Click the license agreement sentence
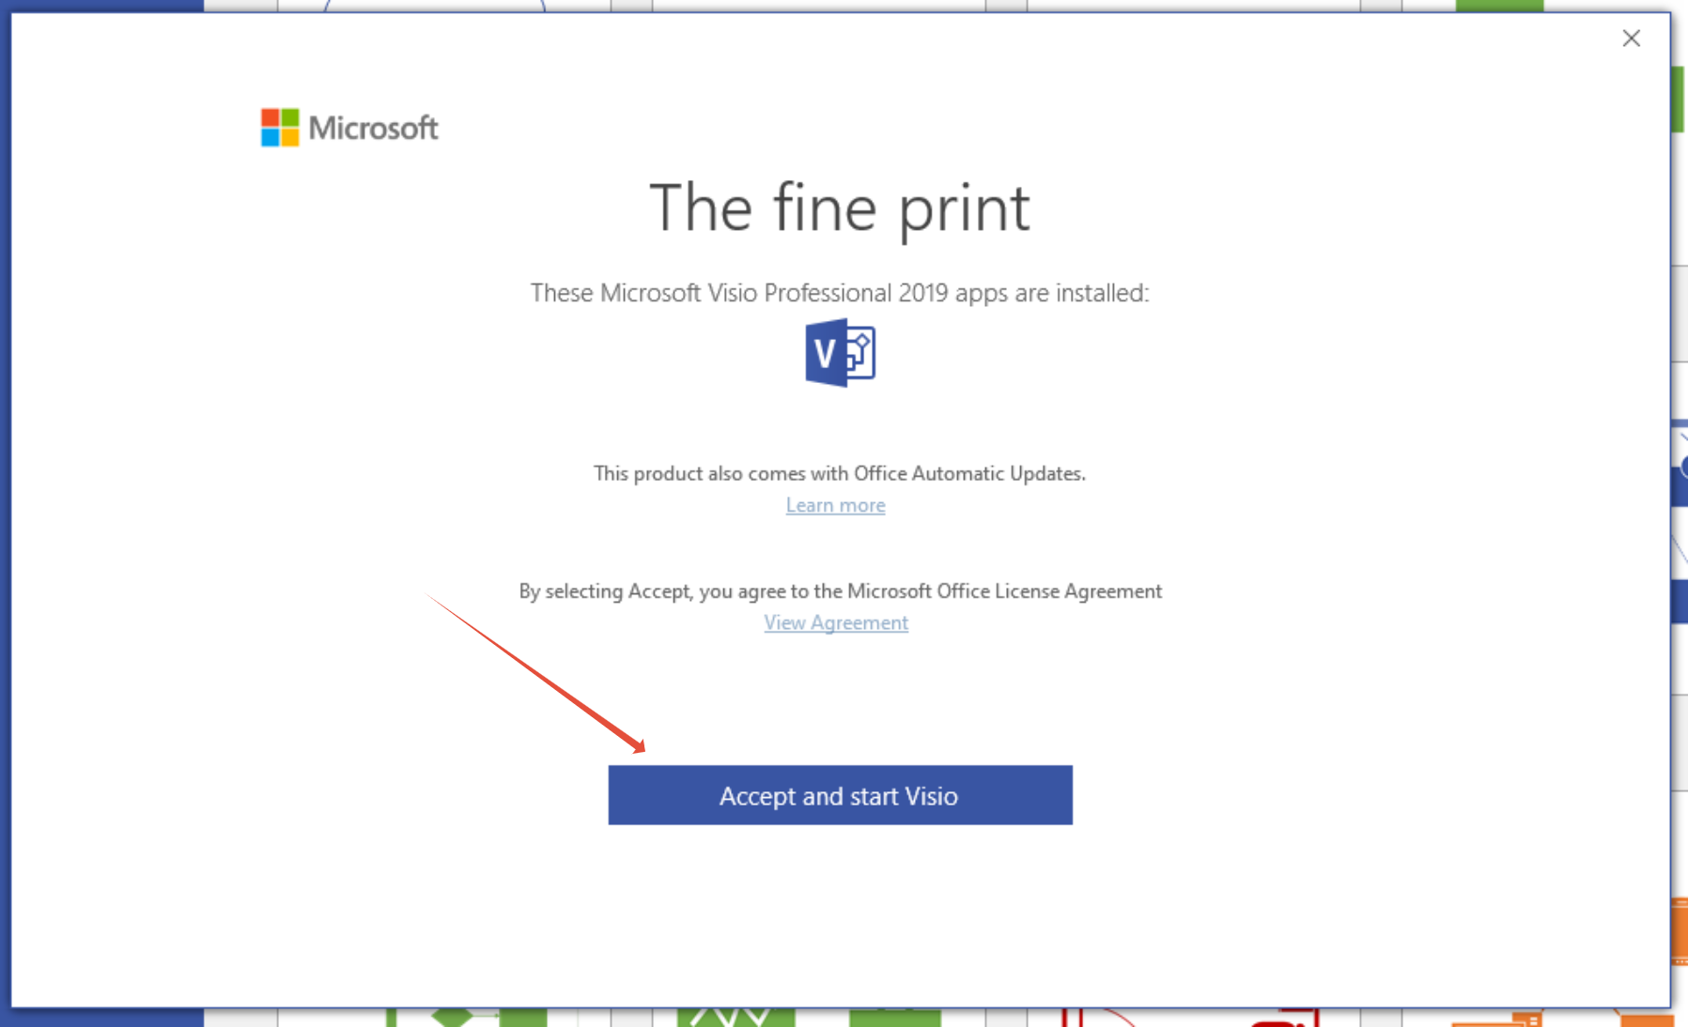Image resolution: width=1688 pixels, height=1027 pixels. tap(840, 590)
